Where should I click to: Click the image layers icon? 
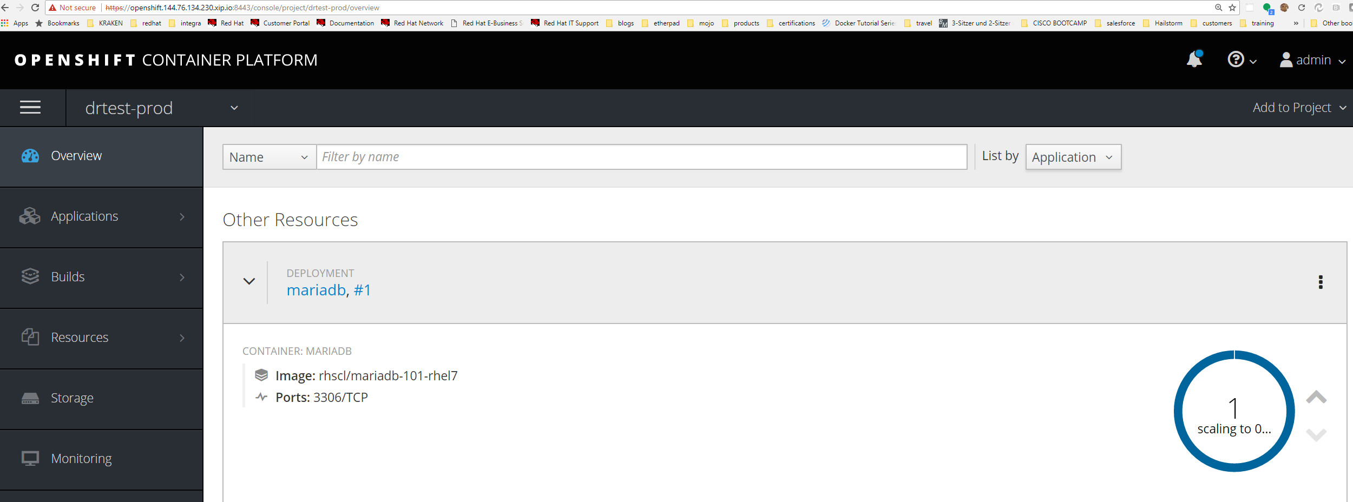(x=261, y=375)
